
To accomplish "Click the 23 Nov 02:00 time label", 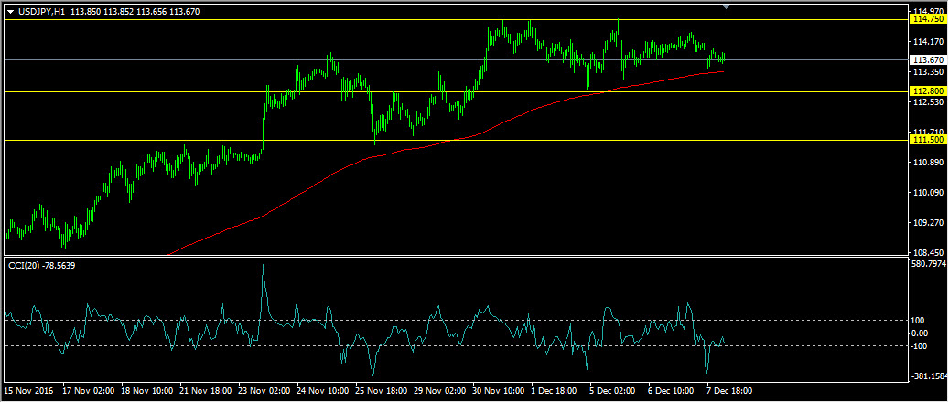I will click(x=264, y=391).
